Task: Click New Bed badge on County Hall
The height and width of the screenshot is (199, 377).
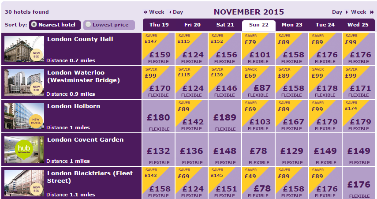Action: (x=37, y=55)
